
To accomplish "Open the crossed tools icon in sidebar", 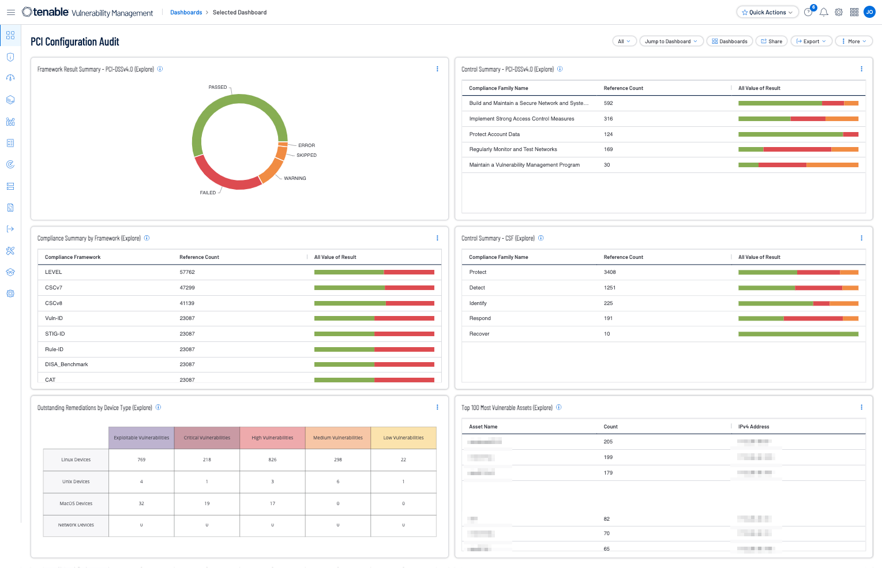I will click(x=10, y=251).
